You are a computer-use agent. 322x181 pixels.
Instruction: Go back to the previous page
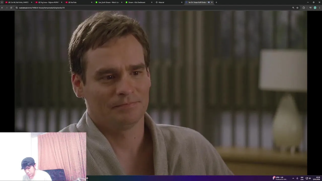[2, 8]
